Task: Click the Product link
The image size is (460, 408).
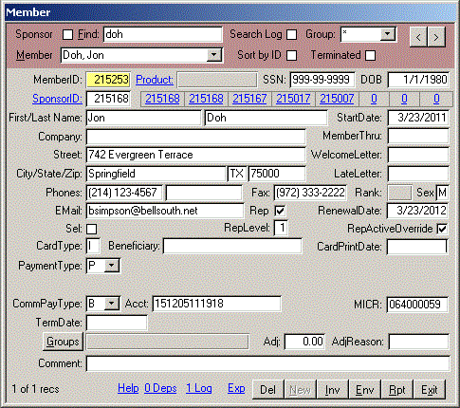Action: [x=155, y=80]
